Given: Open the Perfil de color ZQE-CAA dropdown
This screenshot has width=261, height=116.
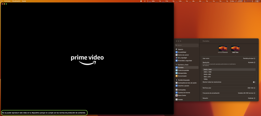Looking at the screenshot, I should [251, 88].
